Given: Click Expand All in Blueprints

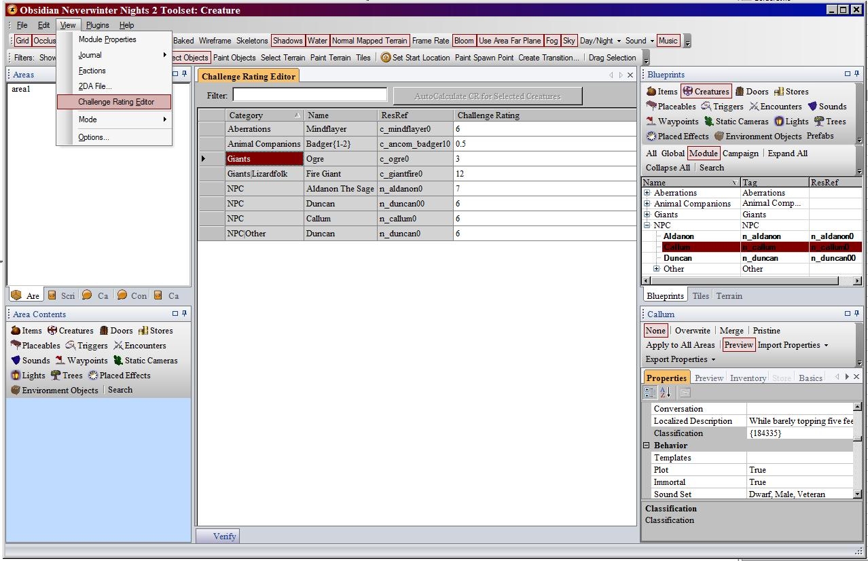Looking at the screenshot, I should [787, 153].
